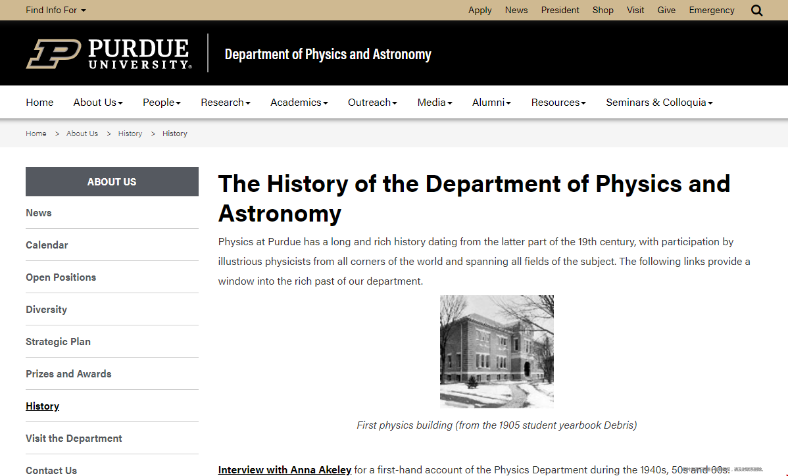Open the About Us navigation dropdown
The width and height of the screenshot is (788, 476).
coord(98,103)
